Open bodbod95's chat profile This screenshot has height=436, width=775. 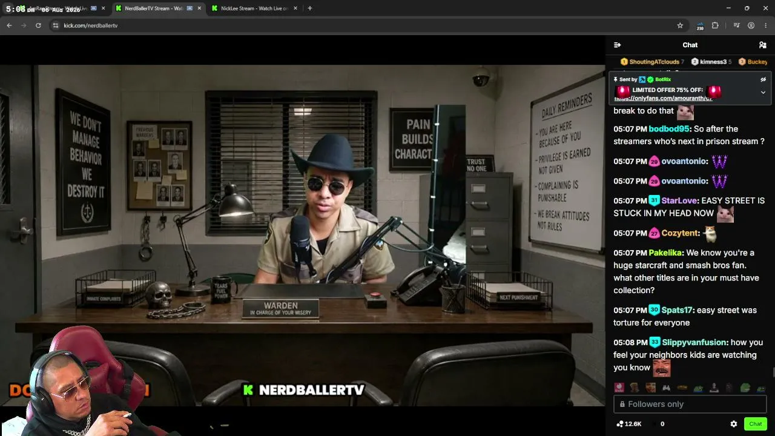(x=669, y=129)
